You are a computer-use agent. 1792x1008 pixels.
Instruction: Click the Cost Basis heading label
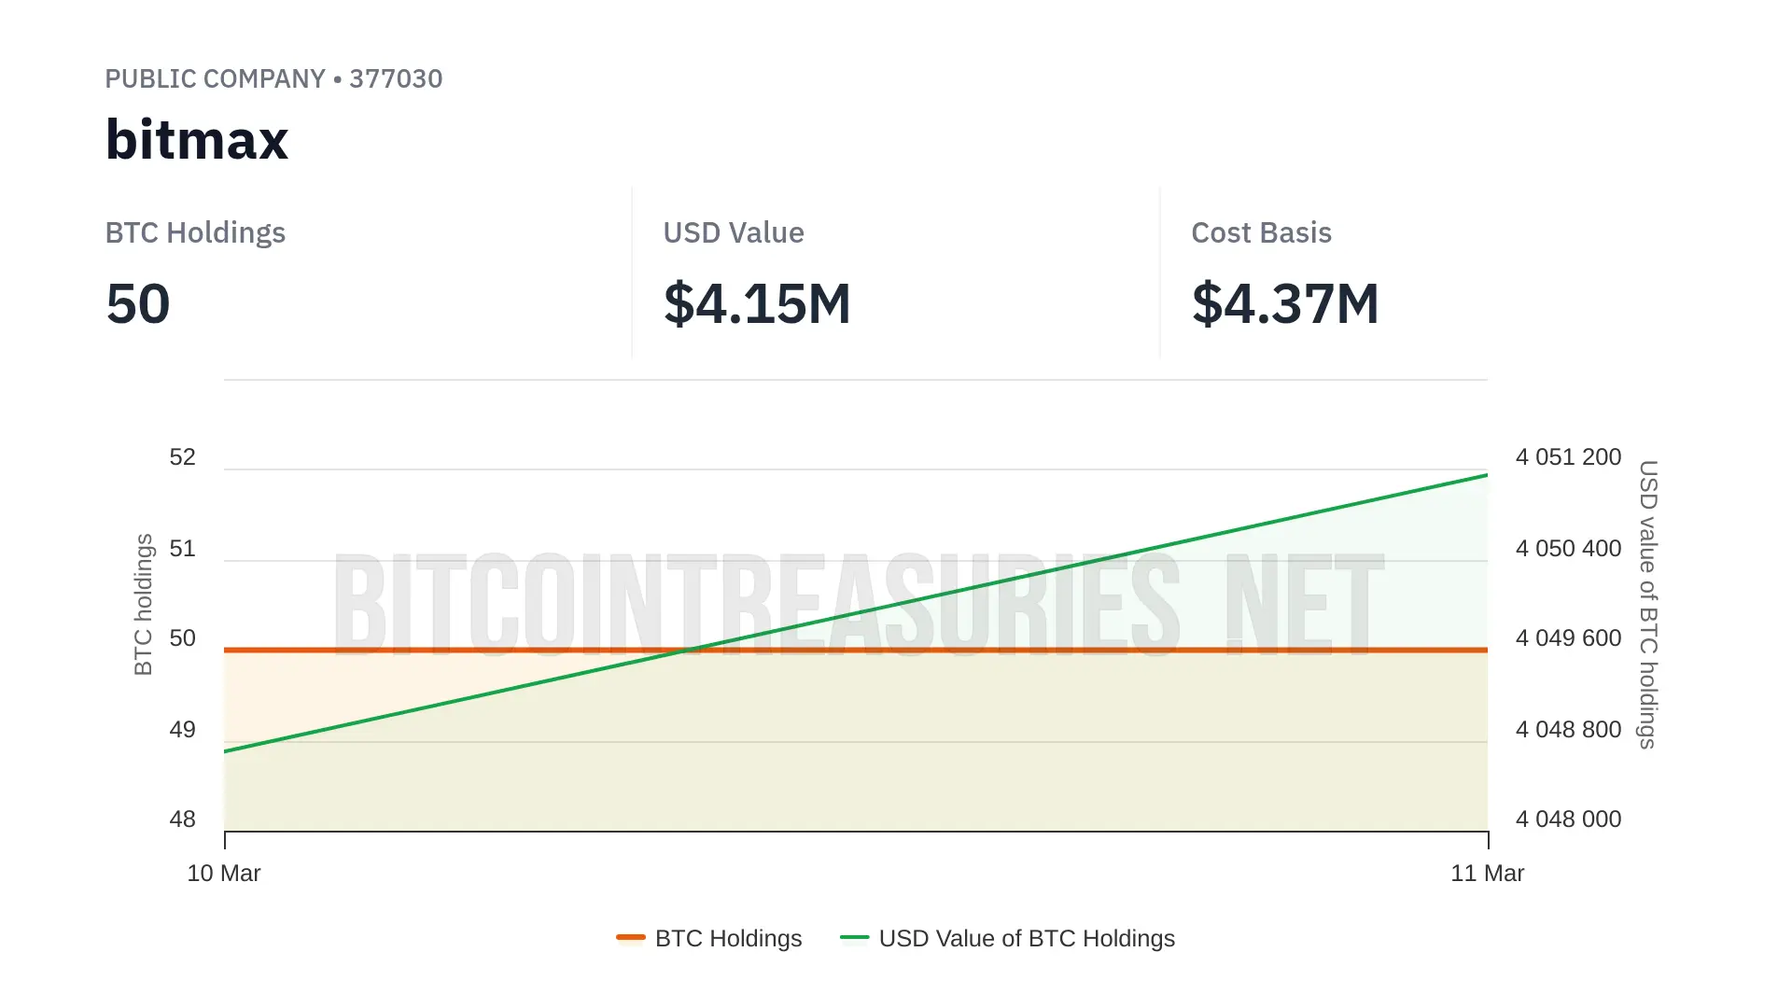click(x=1261, y=232)
